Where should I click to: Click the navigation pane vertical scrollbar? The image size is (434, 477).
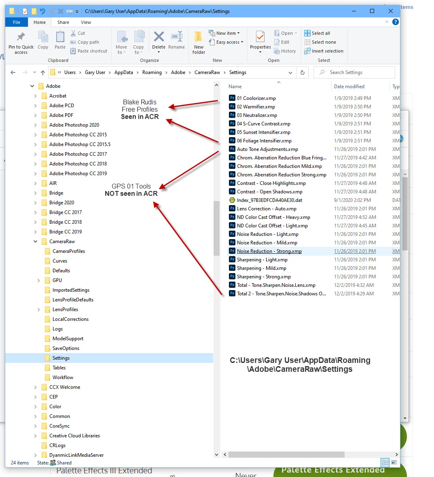(x=216, y=229)
